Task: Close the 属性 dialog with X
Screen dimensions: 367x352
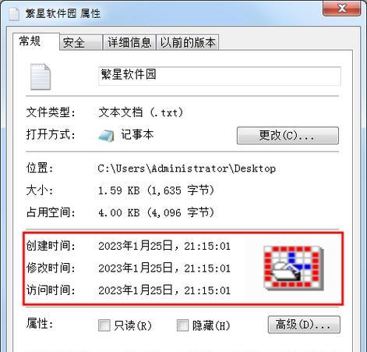Action: (341, 9)
